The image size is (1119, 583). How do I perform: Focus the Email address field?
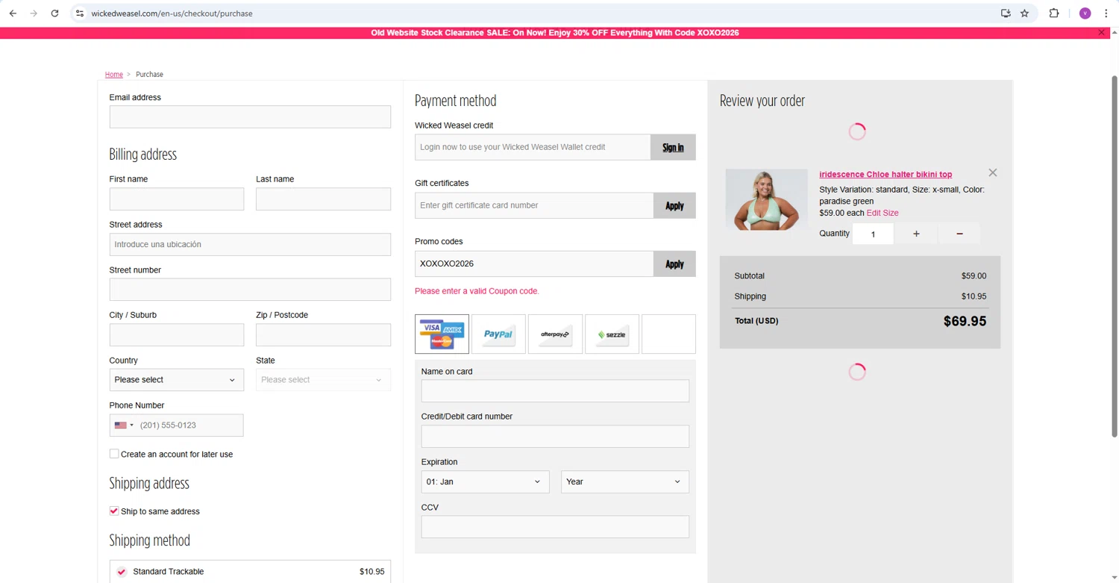tap(250, 116)
